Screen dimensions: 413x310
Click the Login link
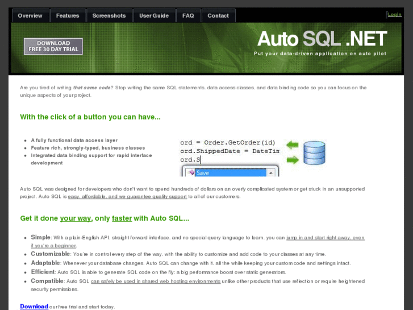pyautogui.click(x=395, y=15)
